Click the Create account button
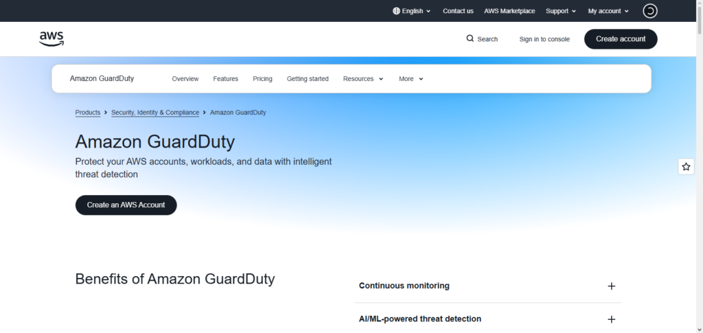The height and width of the screenshot is (333, 703). (x=621, y=39)
